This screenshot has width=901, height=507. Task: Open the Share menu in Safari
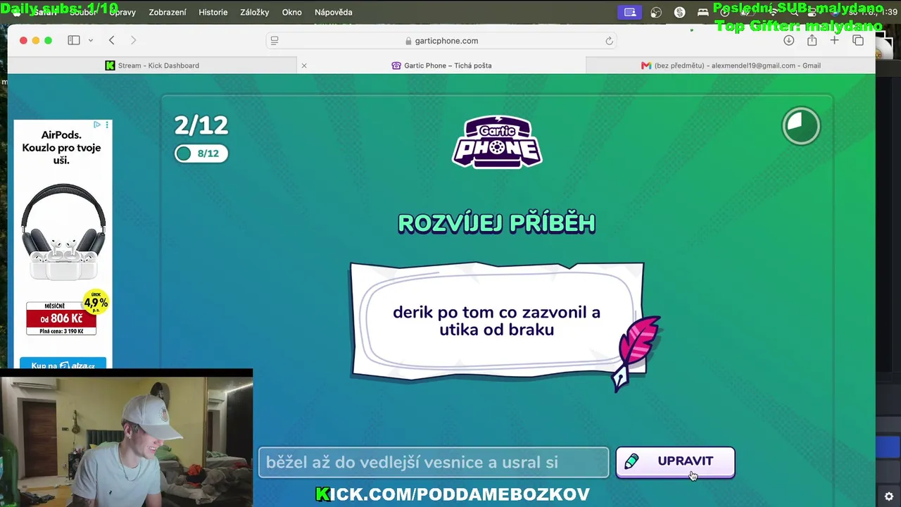pos(812,41)
